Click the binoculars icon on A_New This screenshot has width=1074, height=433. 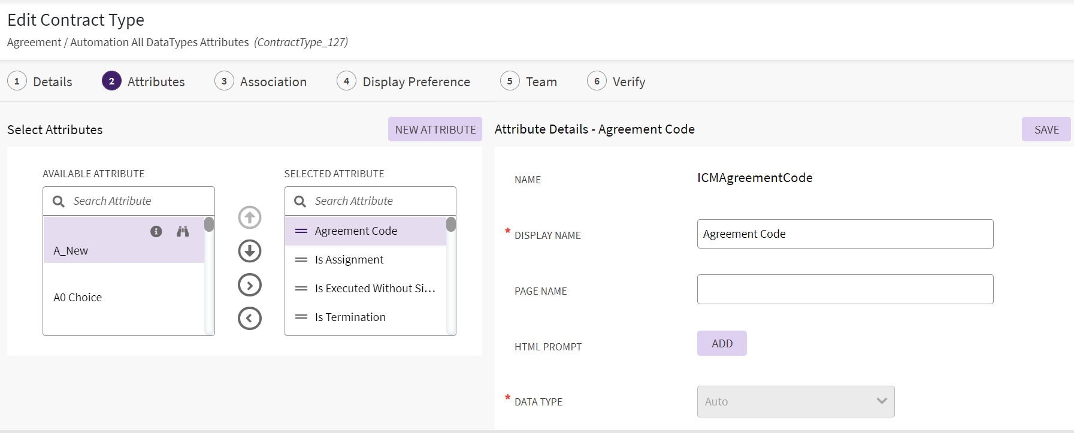(183, 232)
